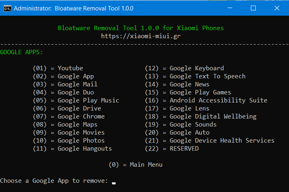Select the '(03) = Google Mail' entry

tap(65, 84)
